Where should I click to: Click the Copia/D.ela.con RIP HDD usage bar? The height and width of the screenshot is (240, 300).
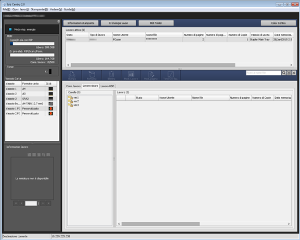click(32, 44)
